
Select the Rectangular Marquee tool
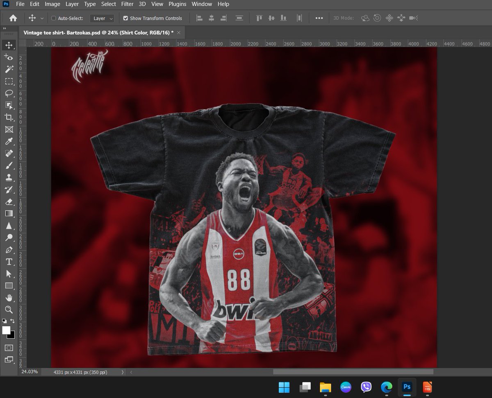coord(9,81)
